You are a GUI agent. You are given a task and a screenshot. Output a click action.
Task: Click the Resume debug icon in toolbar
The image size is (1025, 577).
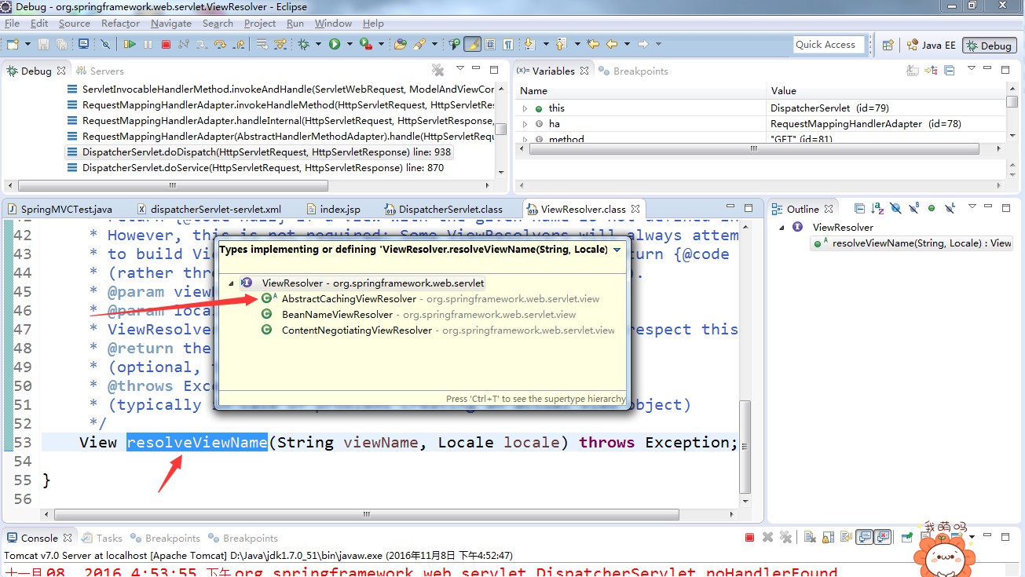pyautogui.click(x=129, y=44)
